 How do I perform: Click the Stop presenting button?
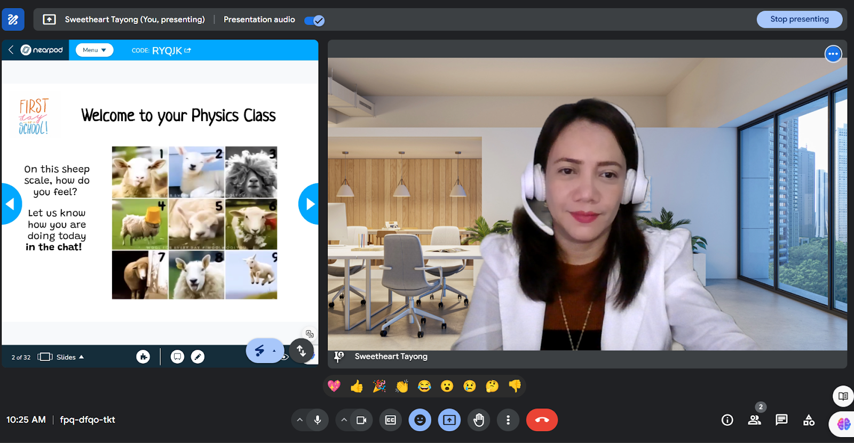(799, 19)
